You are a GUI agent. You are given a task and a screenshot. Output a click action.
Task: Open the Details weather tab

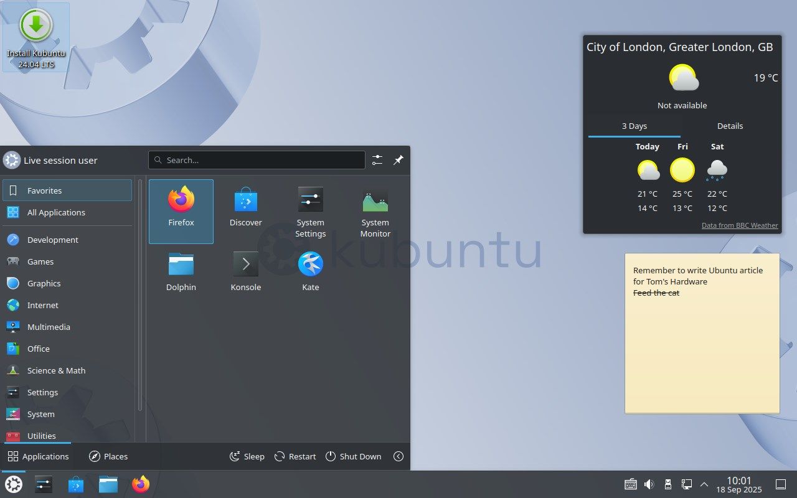coord(730,126)
